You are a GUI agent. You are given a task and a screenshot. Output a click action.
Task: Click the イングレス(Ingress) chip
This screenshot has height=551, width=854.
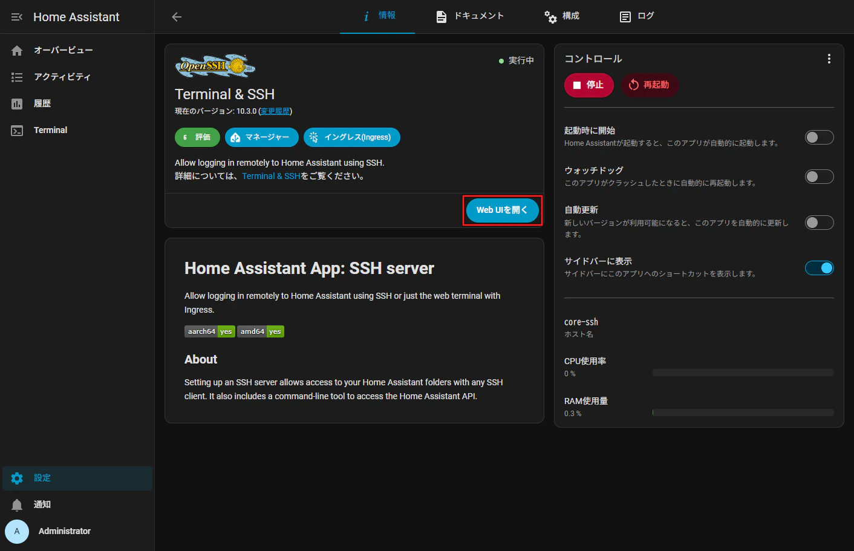coord(352,137)
